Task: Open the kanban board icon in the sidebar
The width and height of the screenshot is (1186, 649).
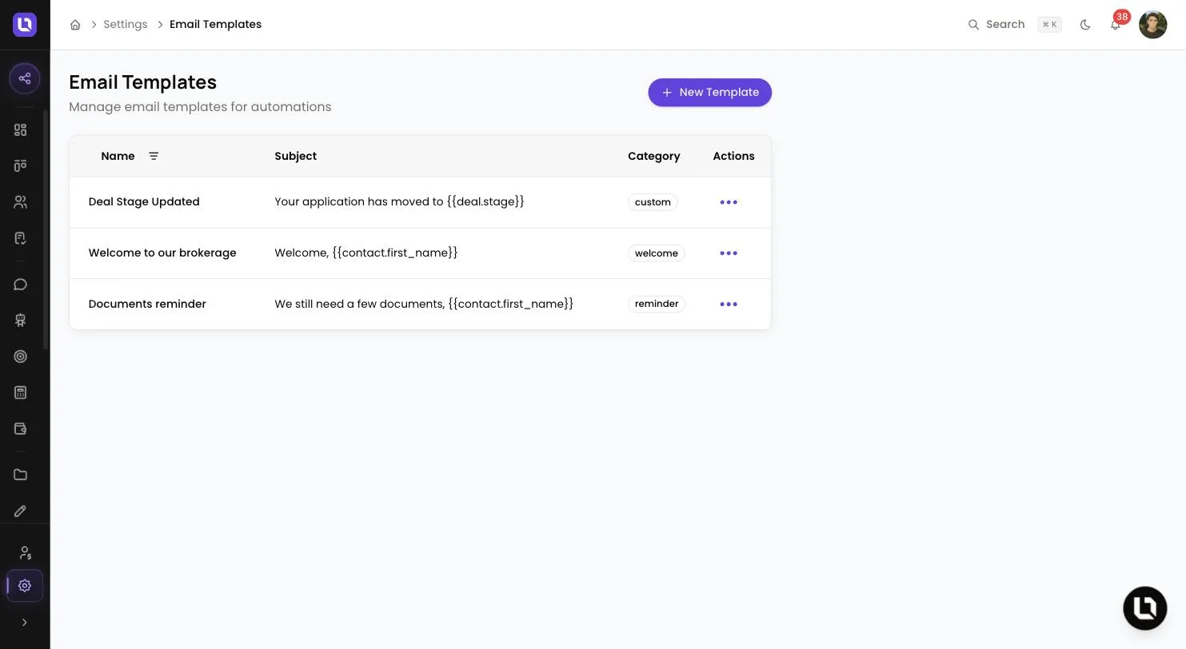Action: tap(21, 165)
